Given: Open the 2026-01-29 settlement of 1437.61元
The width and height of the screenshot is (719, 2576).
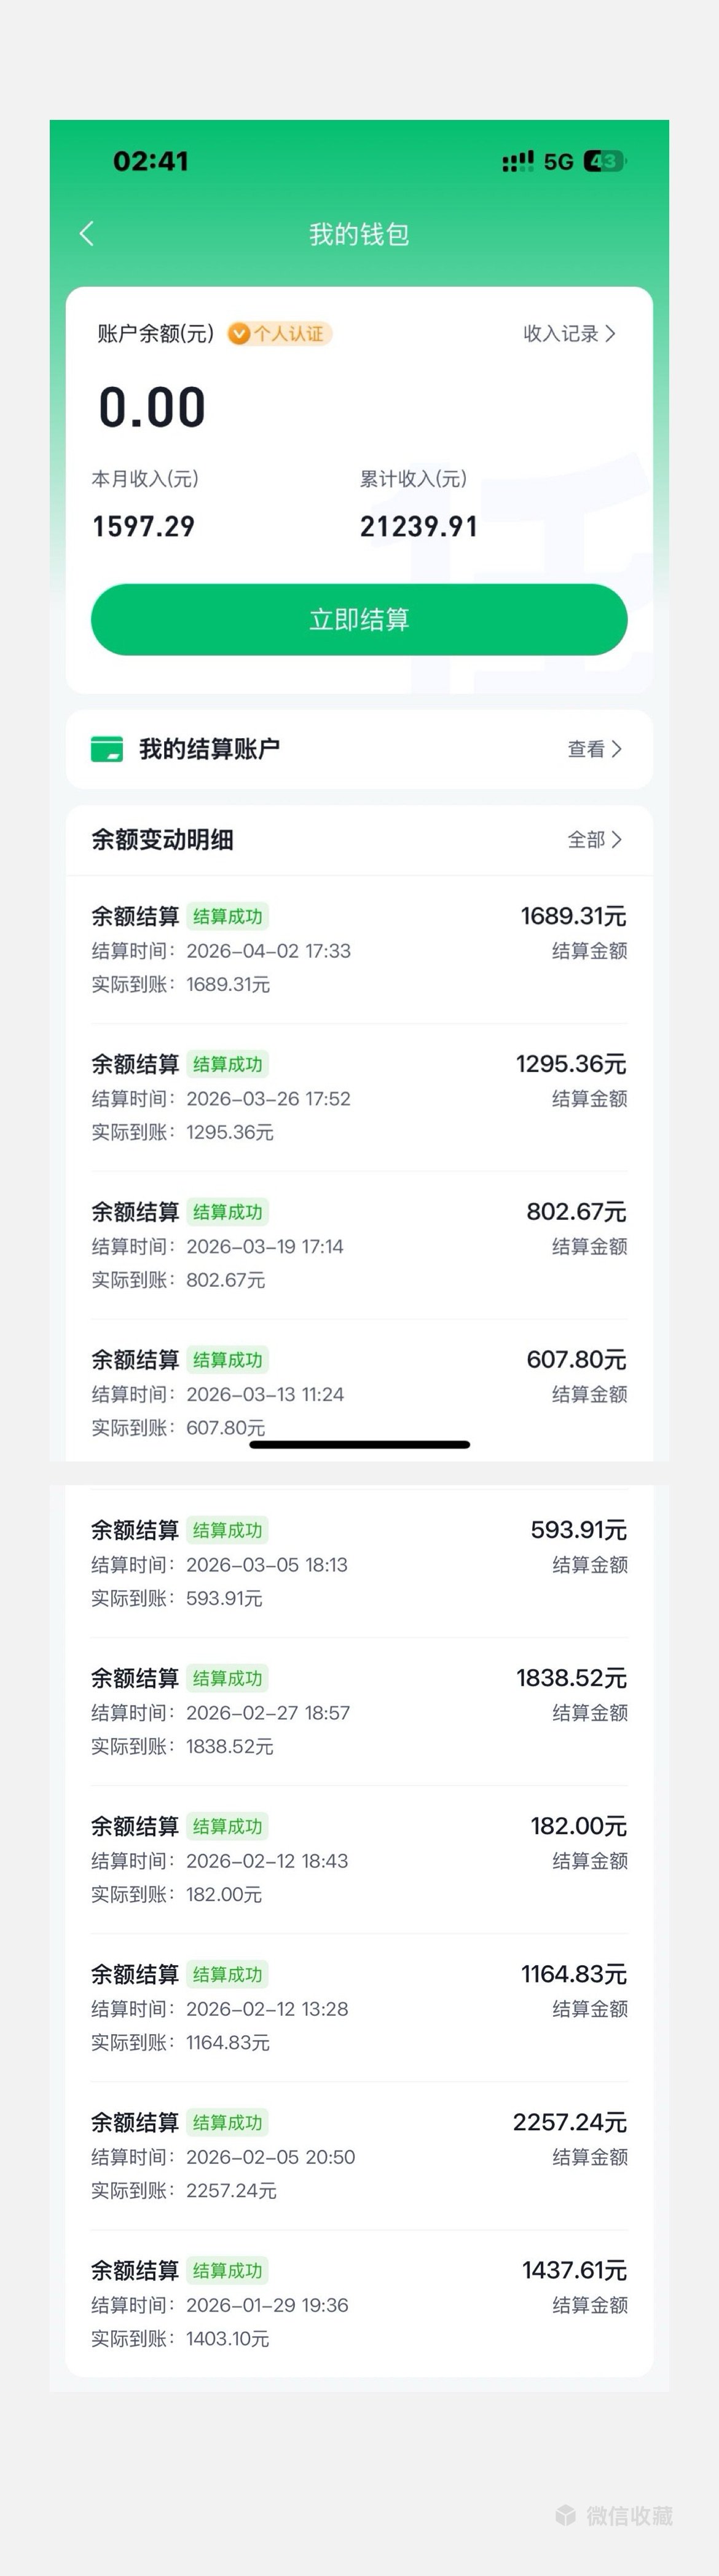Looking at the screenshot, I should (359, 2303).
